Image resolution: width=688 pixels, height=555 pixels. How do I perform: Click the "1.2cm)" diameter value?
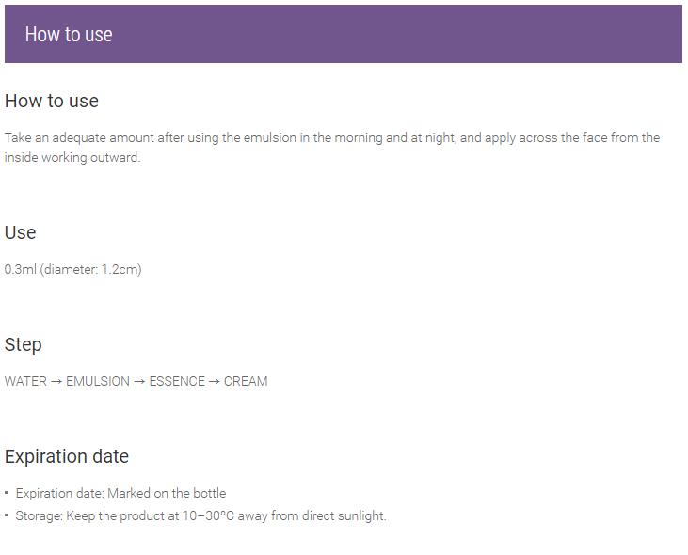121,269
